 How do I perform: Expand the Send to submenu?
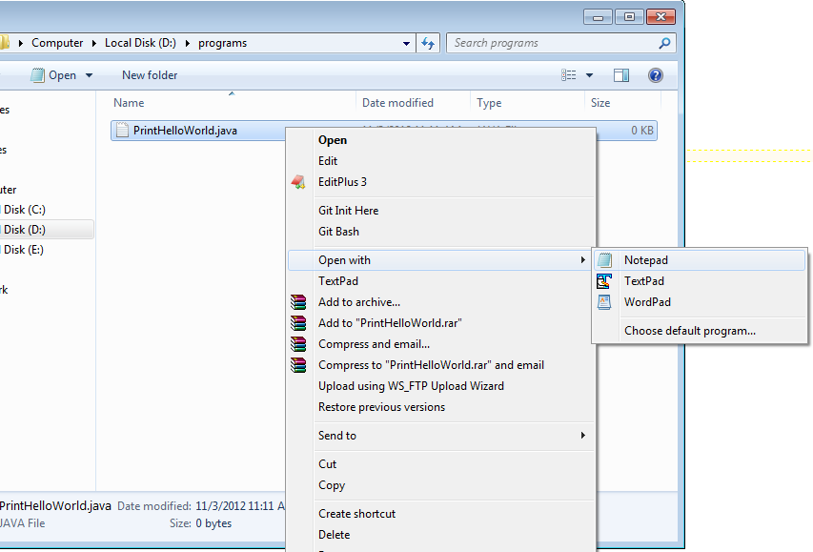click(582, 436)
